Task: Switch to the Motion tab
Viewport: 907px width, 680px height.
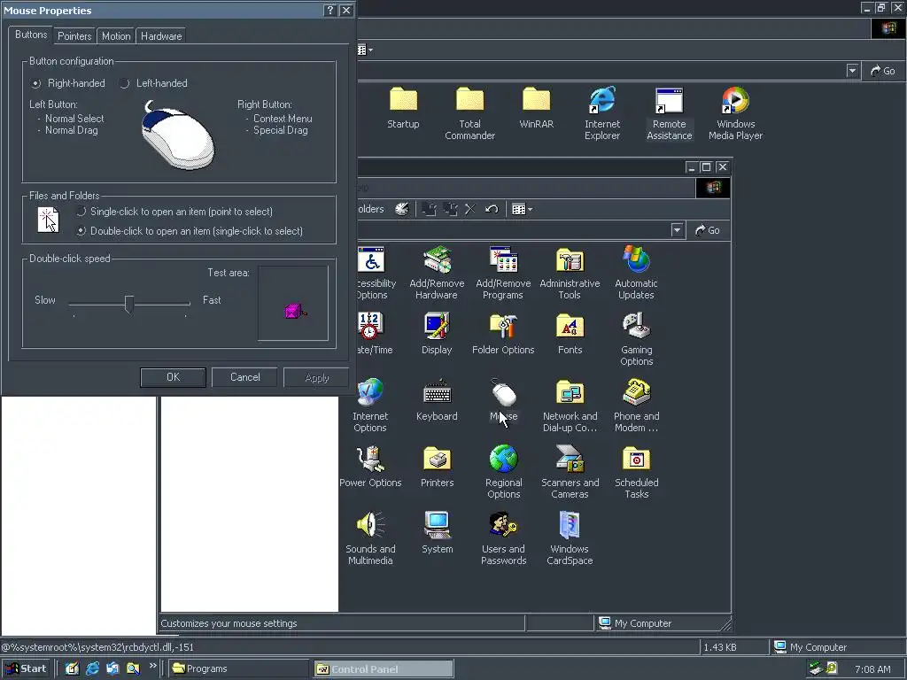Action: coord(116,35)
